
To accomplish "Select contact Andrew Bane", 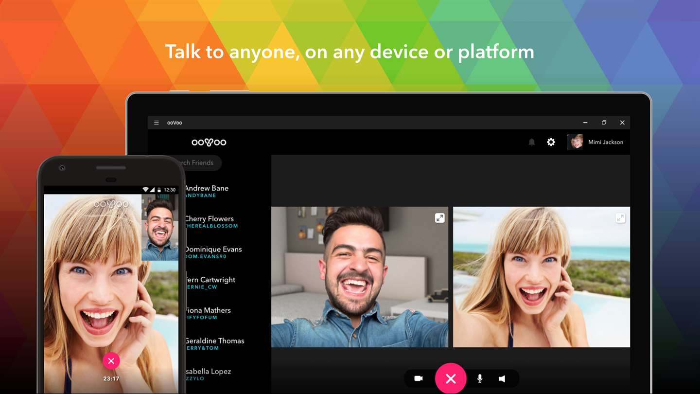I will click(208, 191).
